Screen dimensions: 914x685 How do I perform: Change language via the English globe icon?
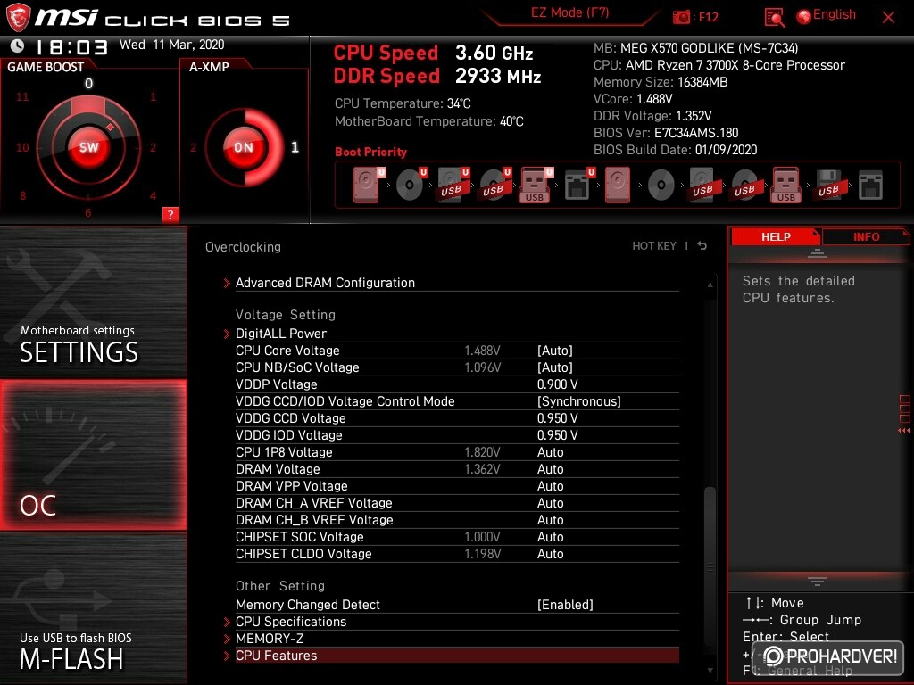pyautogui.click(x=826, y=16)
